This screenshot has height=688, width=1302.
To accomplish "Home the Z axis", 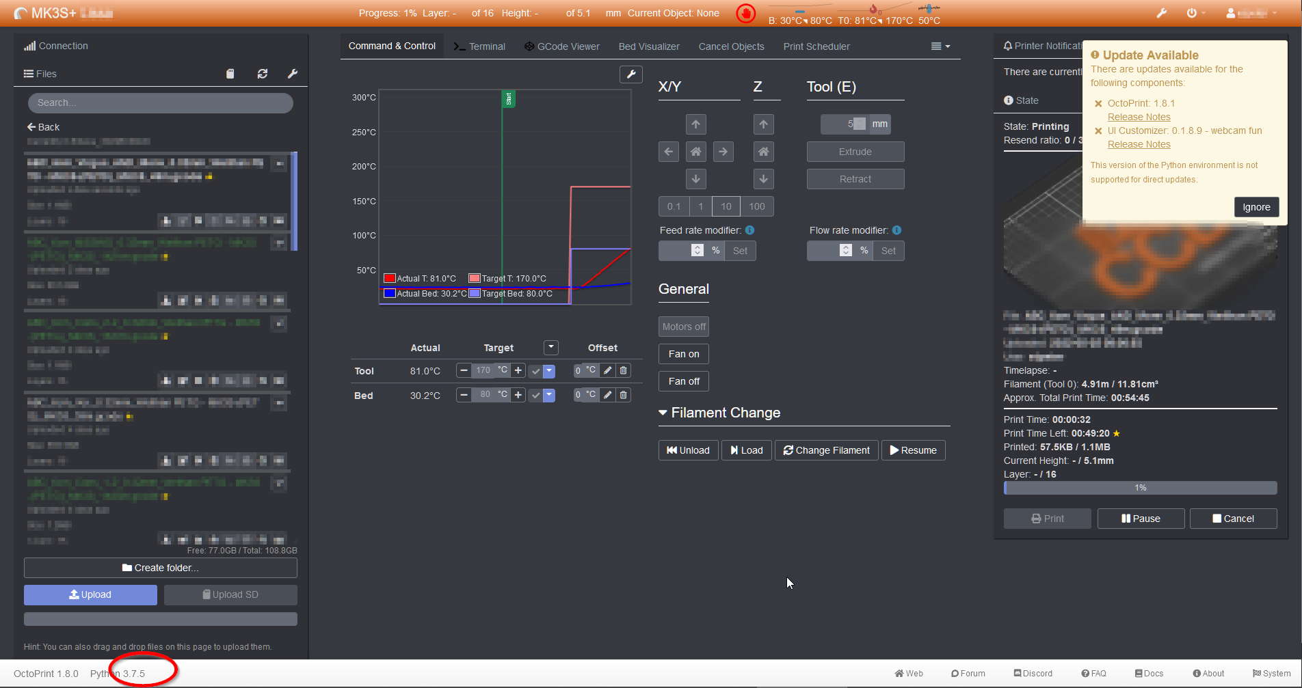I will pos(763,152).
